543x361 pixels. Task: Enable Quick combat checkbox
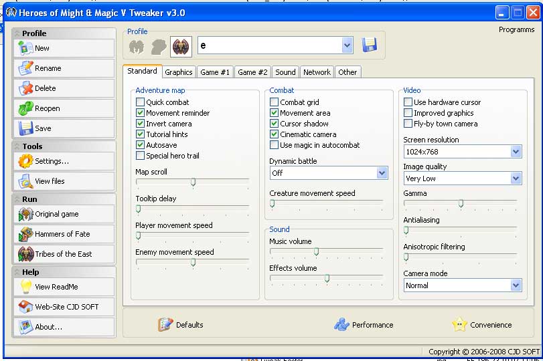coord(140,102)
